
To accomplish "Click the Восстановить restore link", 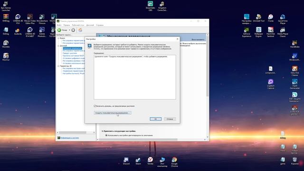I will 198,39.
